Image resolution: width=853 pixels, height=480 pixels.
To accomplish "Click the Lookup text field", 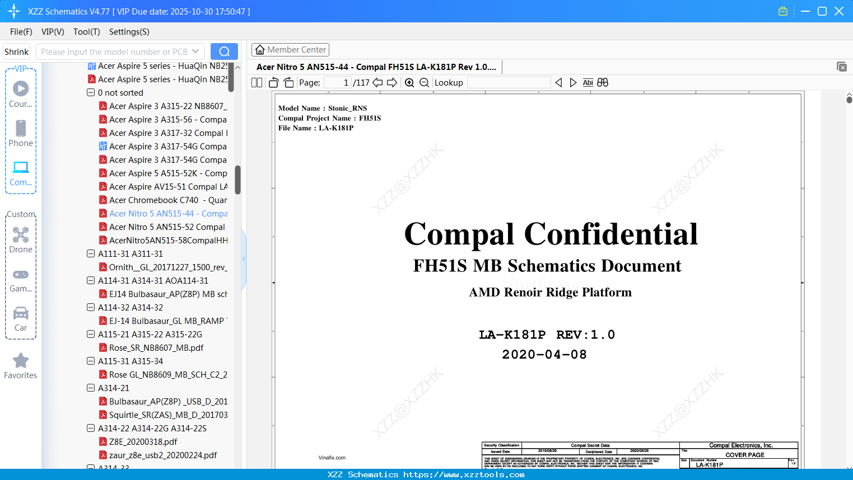I will (509, 83).
